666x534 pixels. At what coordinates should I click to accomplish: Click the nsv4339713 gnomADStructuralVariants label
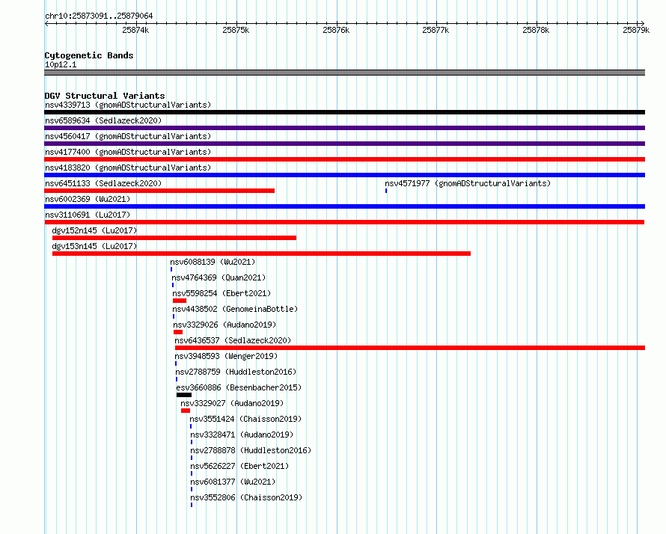point(128,105)
